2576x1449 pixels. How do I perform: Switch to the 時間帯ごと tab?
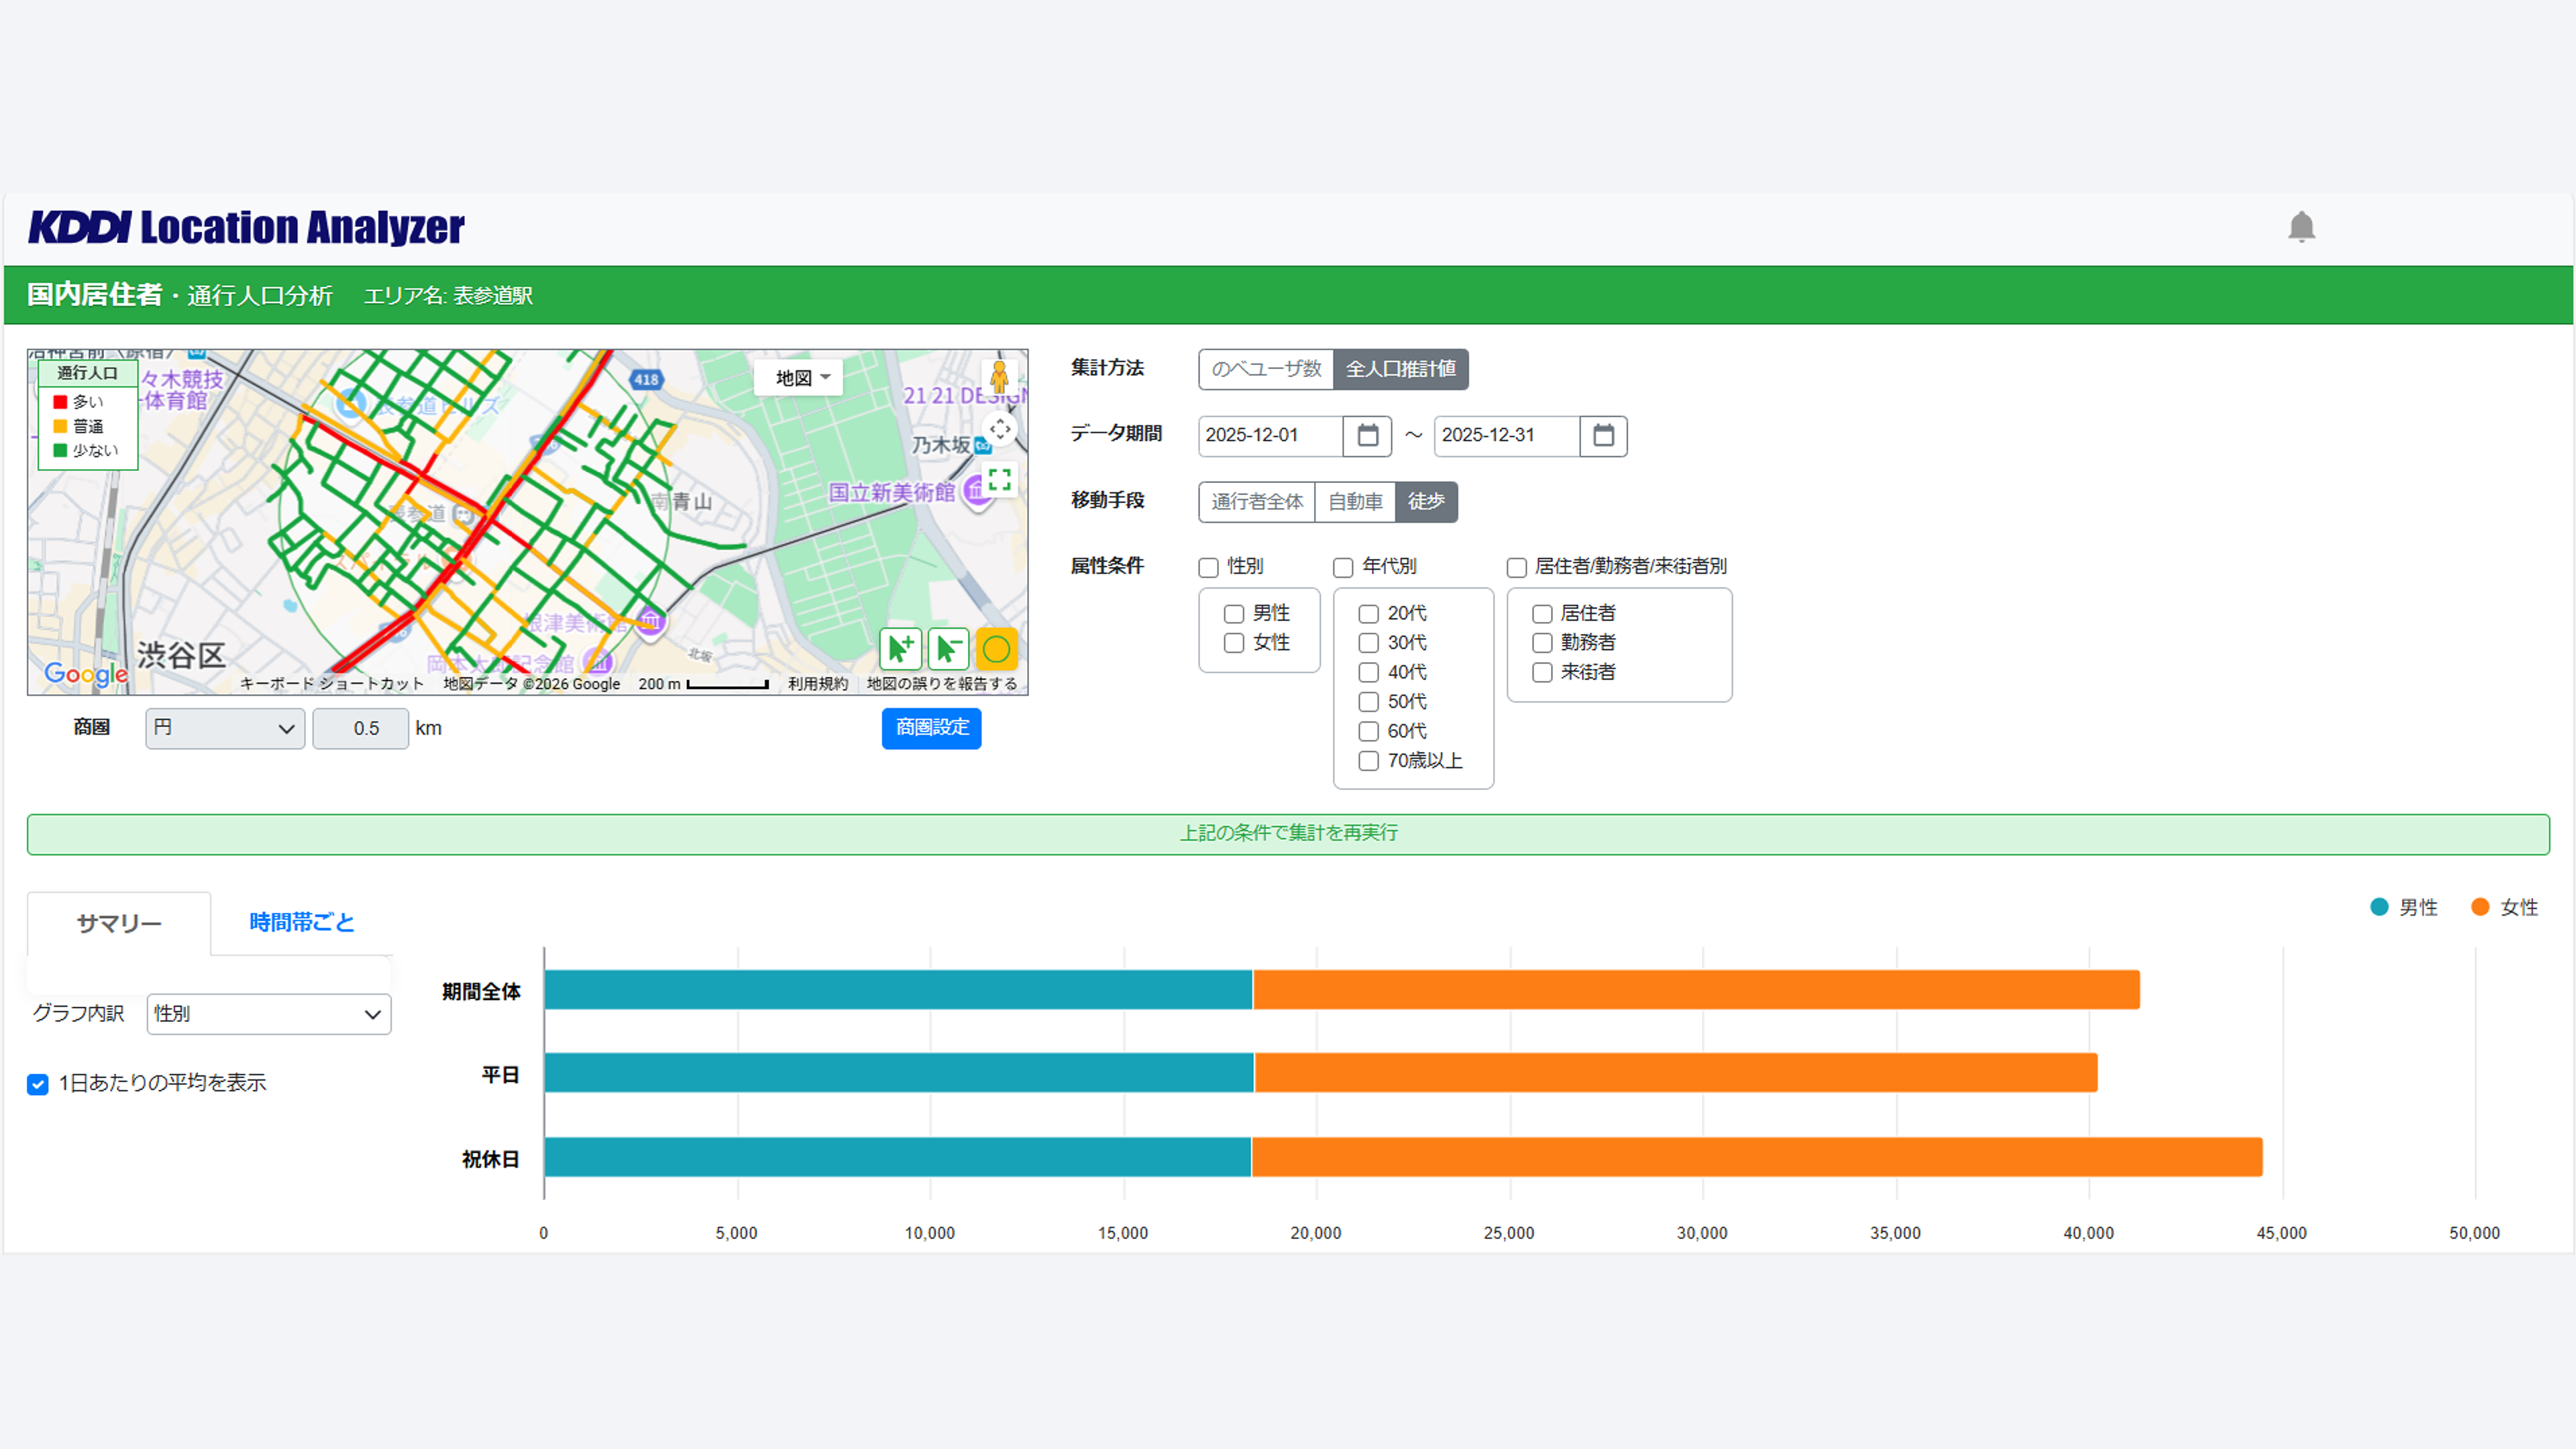[301, 922]
